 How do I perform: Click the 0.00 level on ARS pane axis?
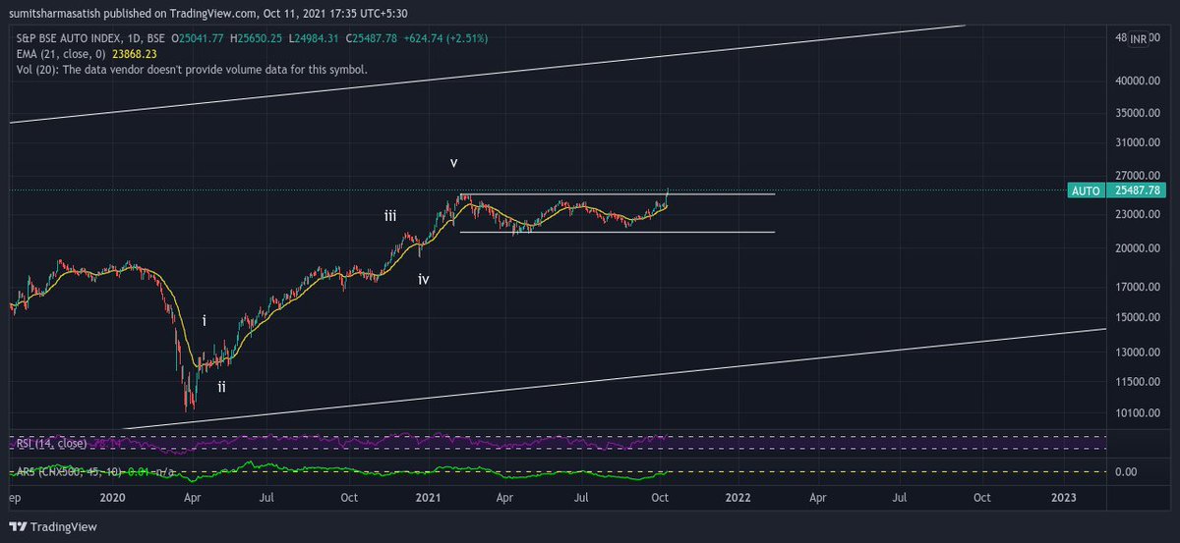pyautogui.click(x=1126, y=472)
